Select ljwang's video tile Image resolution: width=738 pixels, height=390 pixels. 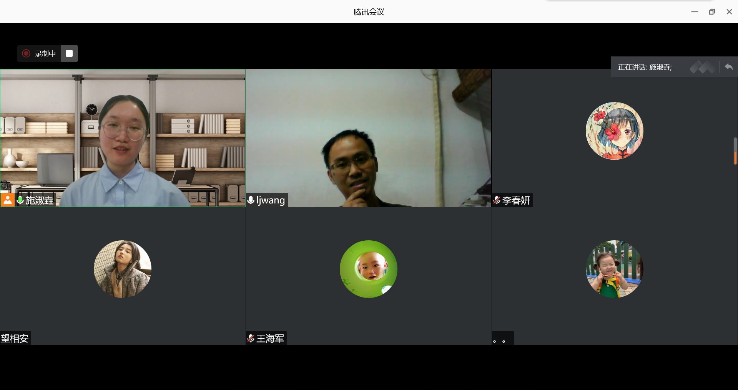pos(368,138)
